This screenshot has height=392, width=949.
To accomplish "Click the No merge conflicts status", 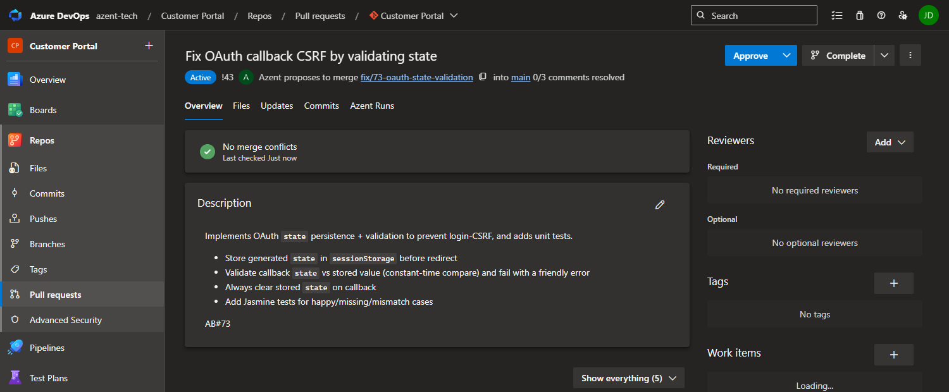I will pos(260,147).
